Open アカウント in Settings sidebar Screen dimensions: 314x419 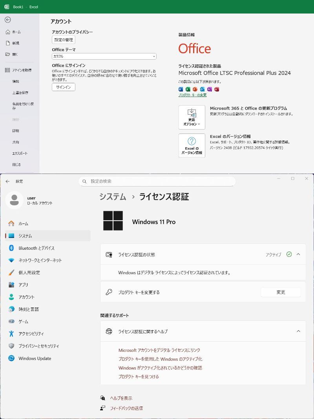click(x=48, y=297)
